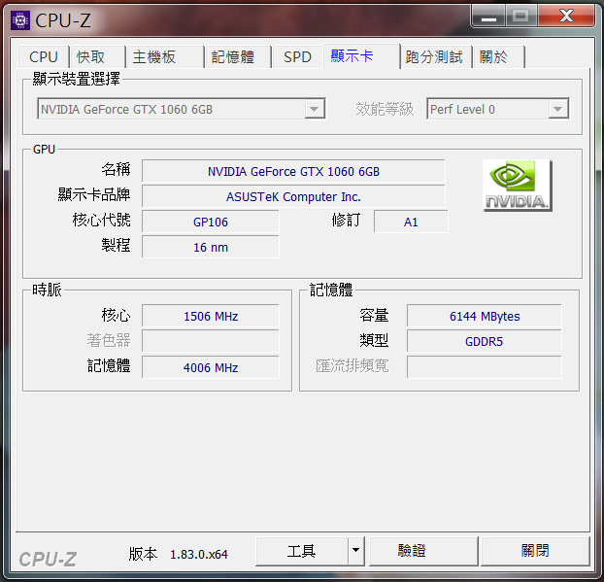Click the 6144 MBytes size value
This screenshot has height=582, width=604.
[485, 316]
